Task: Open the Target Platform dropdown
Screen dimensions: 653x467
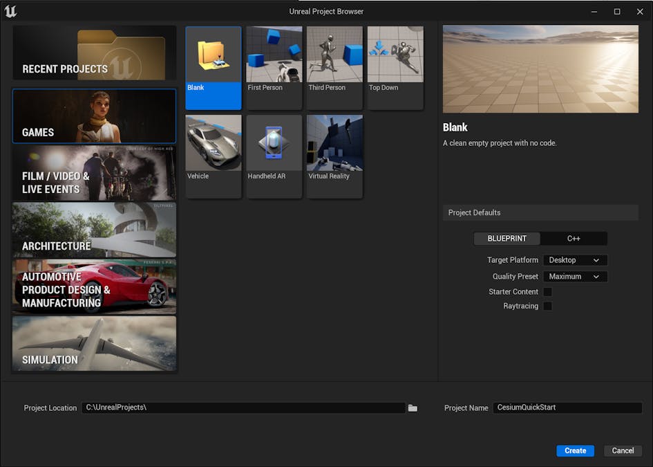Action: coord(575,259)
